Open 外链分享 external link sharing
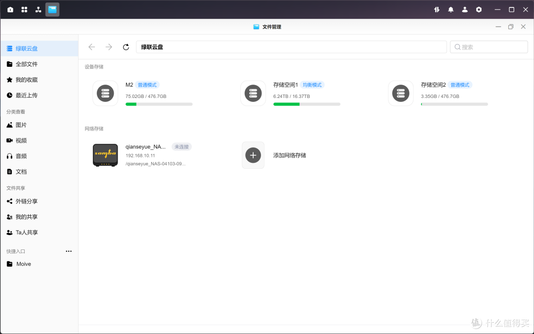 (x=39, y=201)
